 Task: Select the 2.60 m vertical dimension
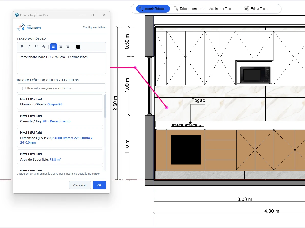coord(115,103)
